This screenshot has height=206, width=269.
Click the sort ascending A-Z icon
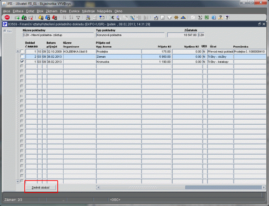pyautogui.click(x=65, y=18)
